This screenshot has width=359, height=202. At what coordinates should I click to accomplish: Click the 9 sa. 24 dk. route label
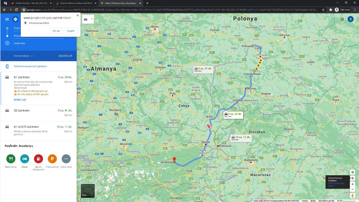pyautogui.click(x=233, y=115)
